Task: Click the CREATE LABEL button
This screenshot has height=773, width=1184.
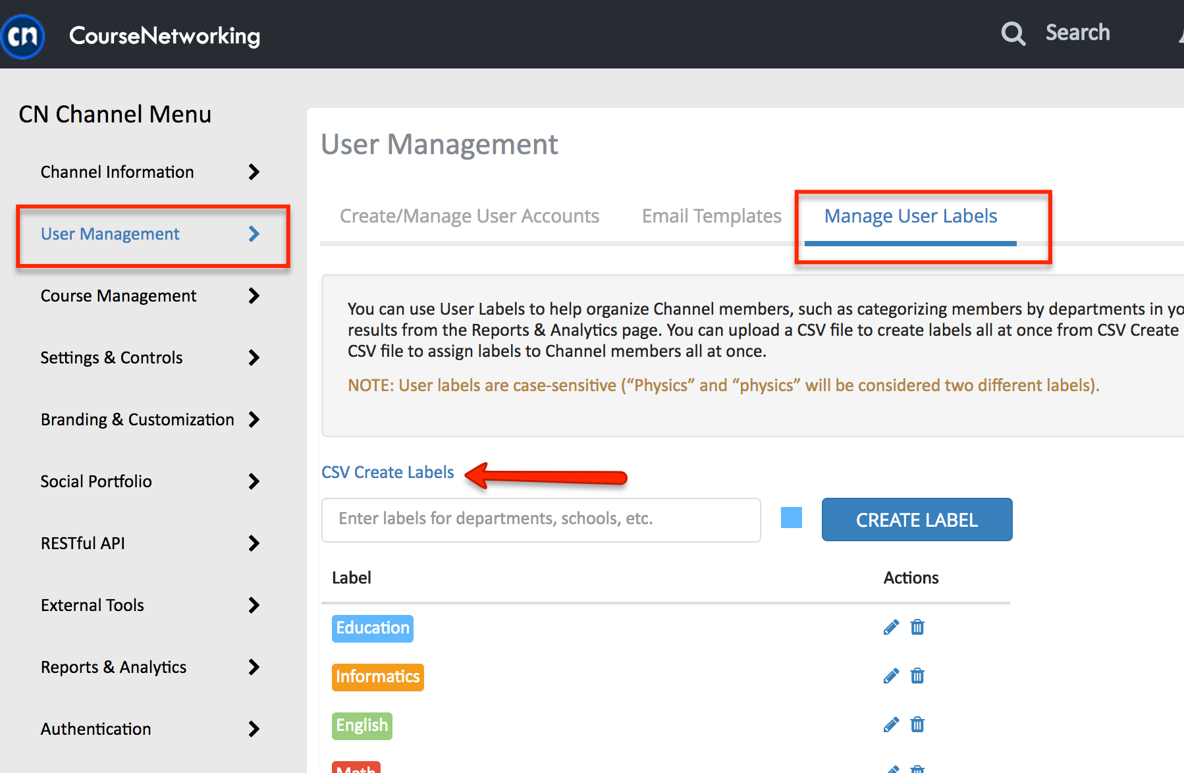Action: (x=917, y=520)
